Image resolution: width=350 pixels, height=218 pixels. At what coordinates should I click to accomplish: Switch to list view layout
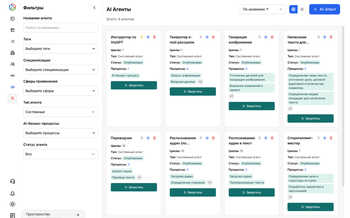click(301, 9)
